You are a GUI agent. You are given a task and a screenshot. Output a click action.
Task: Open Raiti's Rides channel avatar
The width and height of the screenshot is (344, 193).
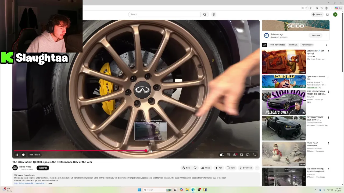[15, 168]
